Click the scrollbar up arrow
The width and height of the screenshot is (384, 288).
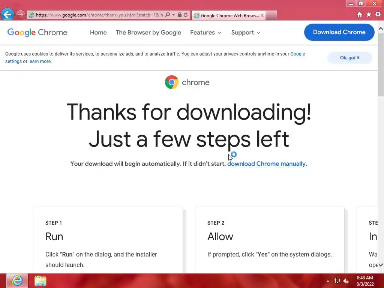(x=381, y=29)
